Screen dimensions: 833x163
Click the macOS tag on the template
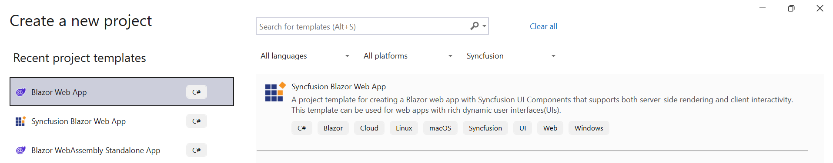(x=440, y=128)
